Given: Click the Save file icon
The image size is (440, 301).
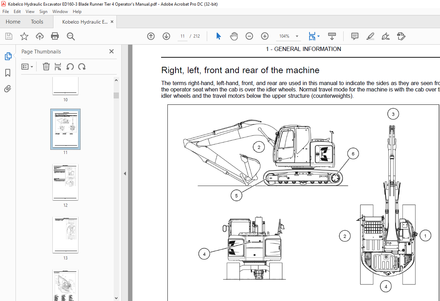Looking at the screenshot, I should 9,36.
